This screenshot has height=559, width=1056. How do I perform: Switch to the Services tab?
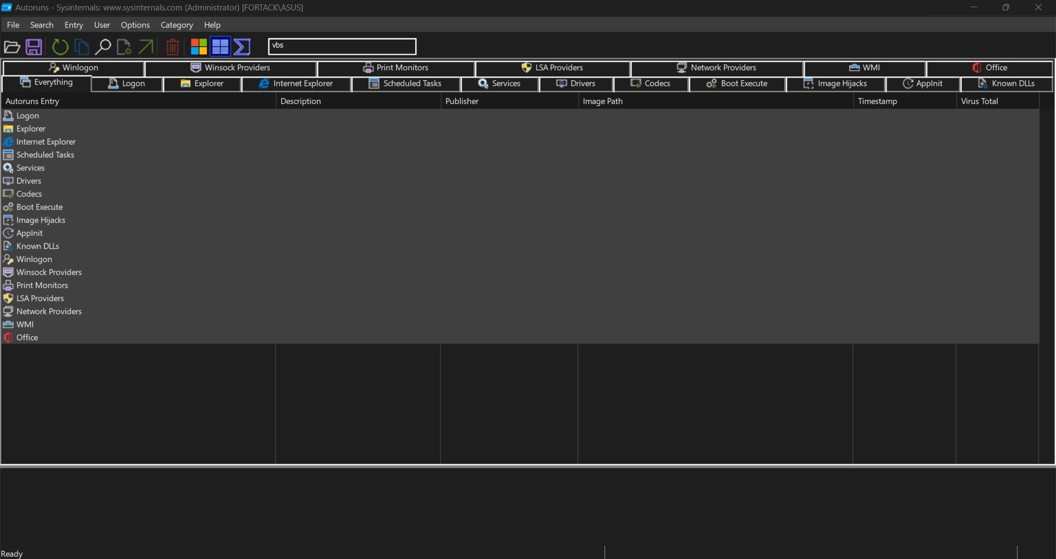click(x=500, y=84)
